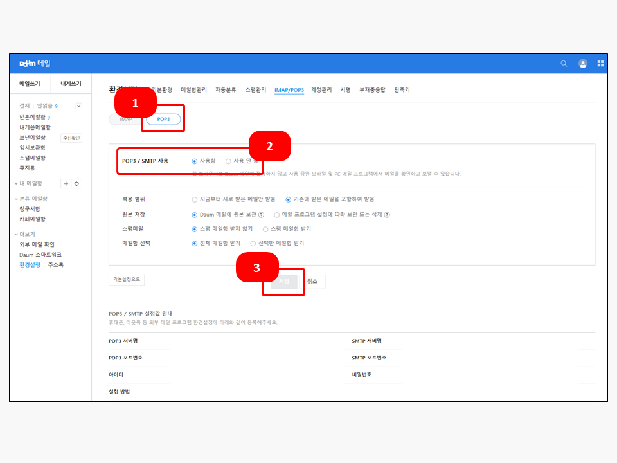617x463 pixels.
Task: Click the Daum 메일 logo
Action: point(35,64)
